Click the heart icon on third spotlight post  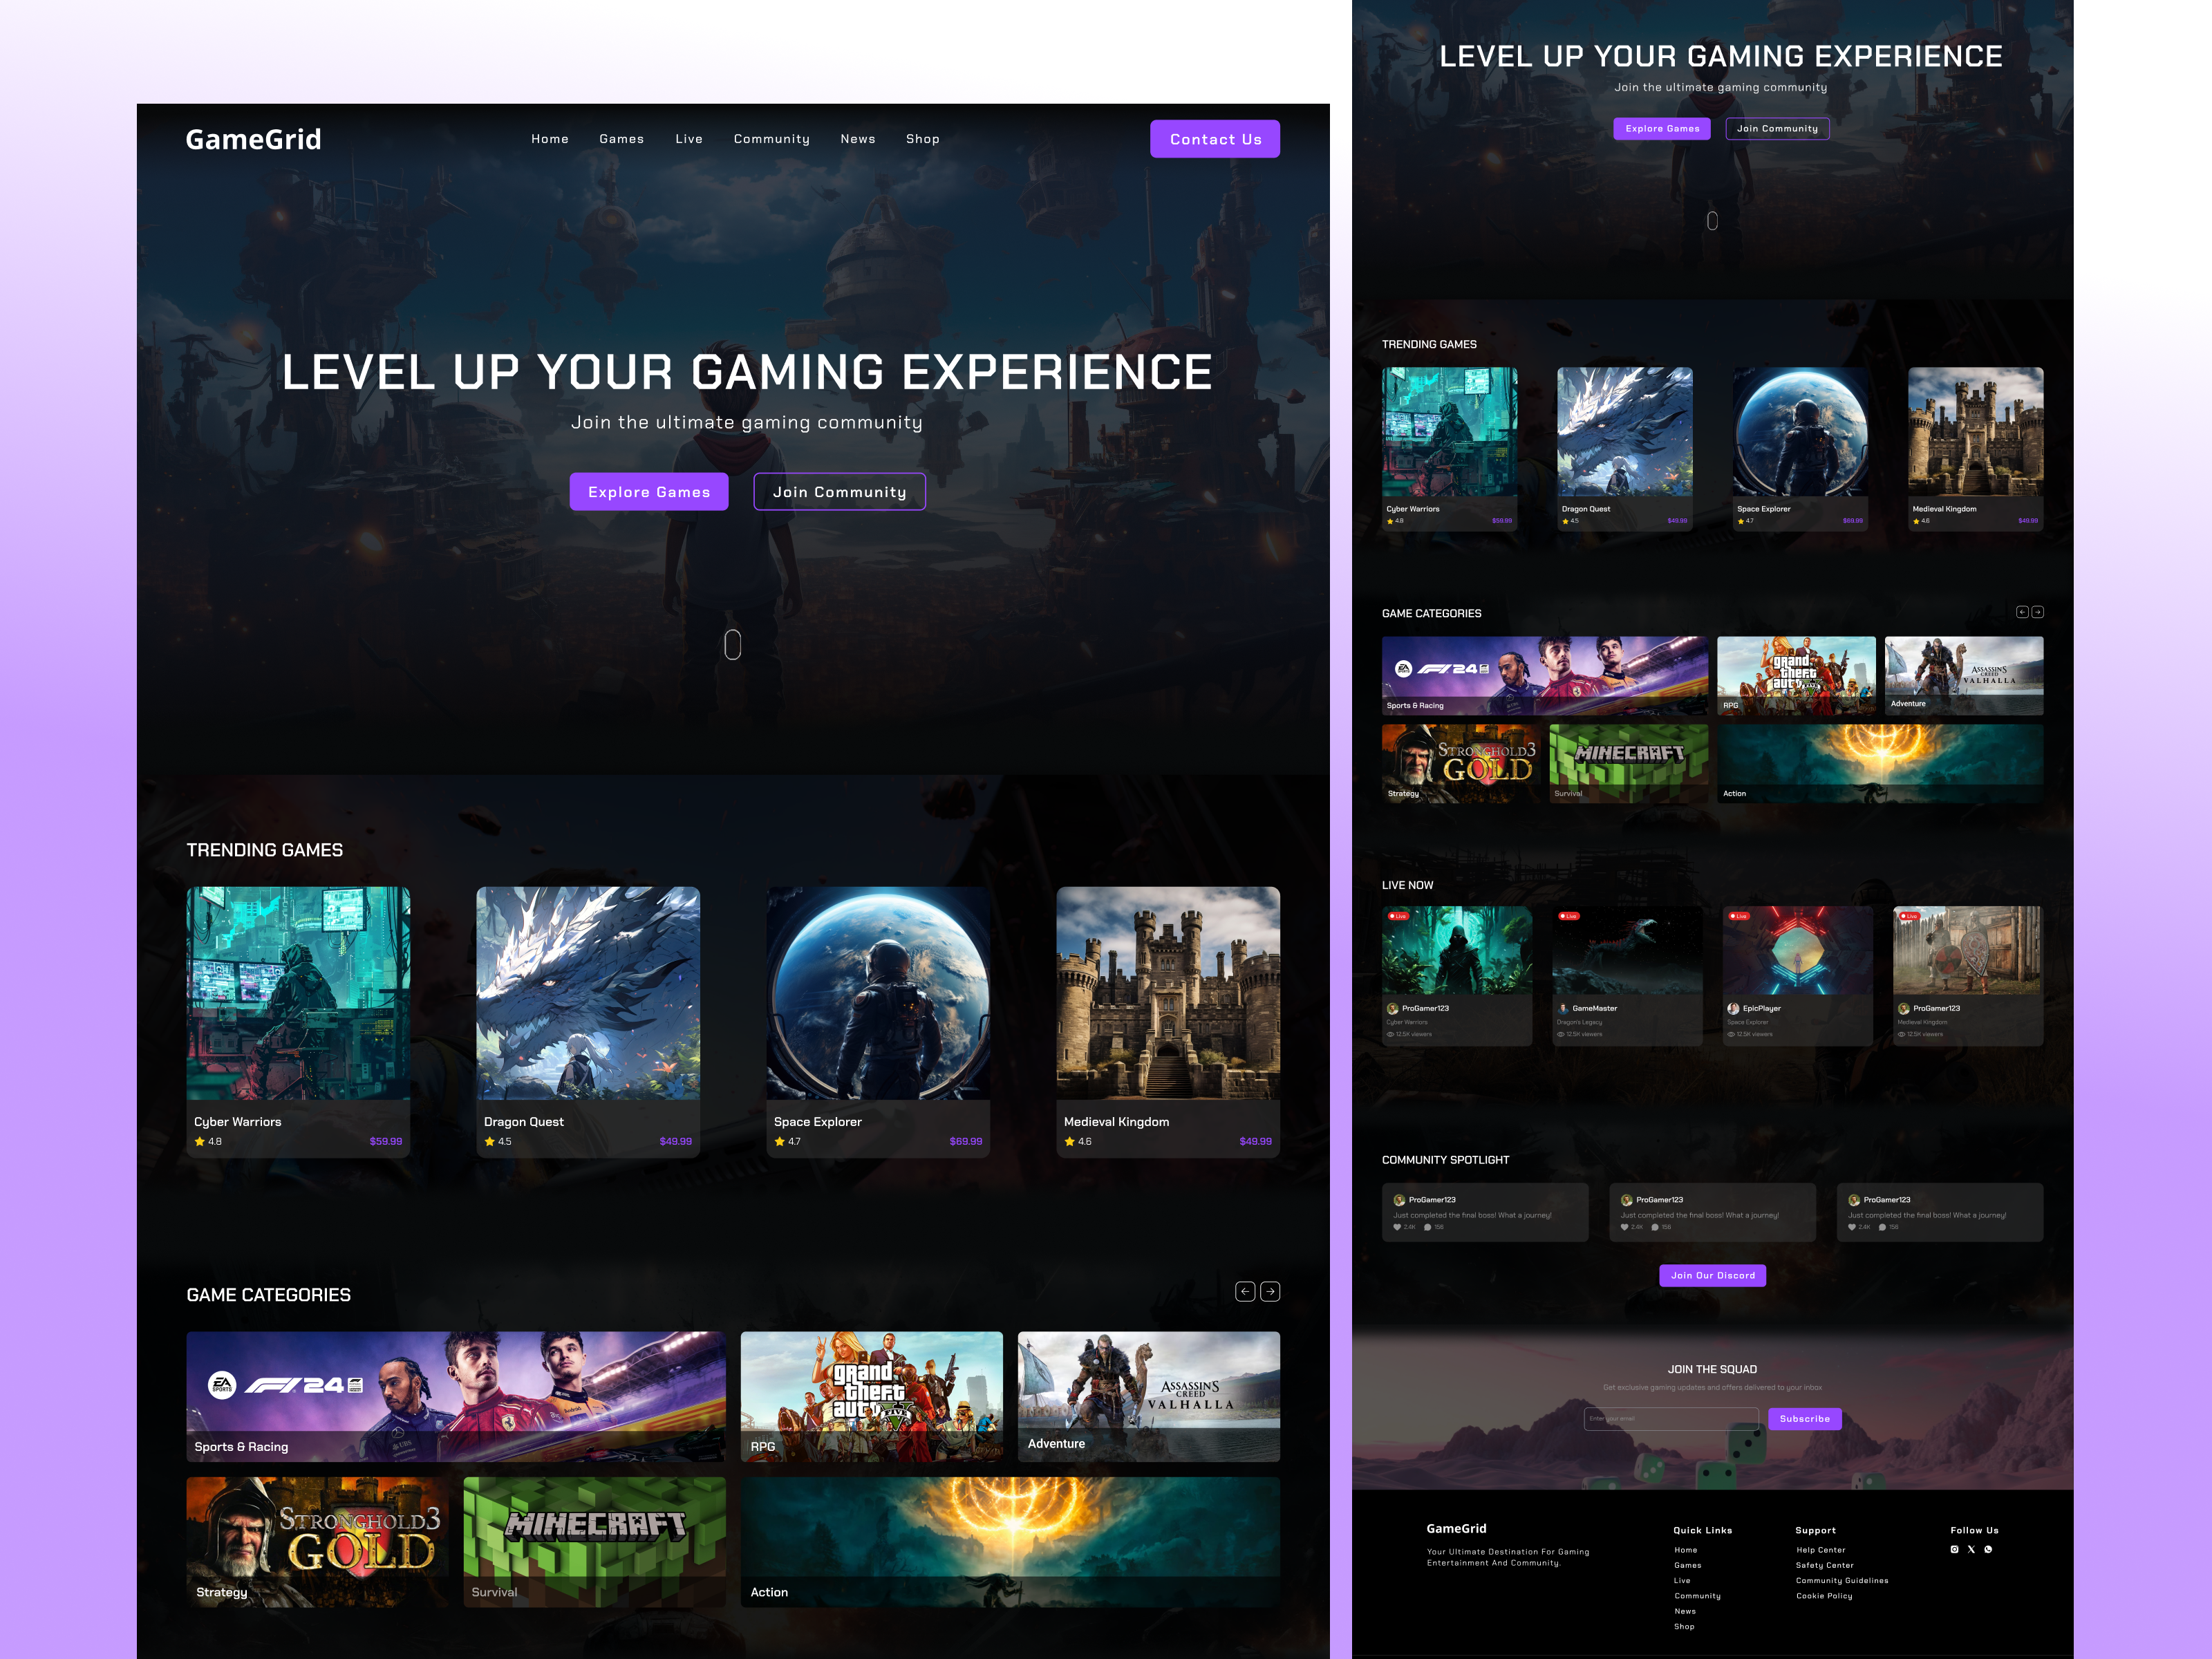1852,1227
